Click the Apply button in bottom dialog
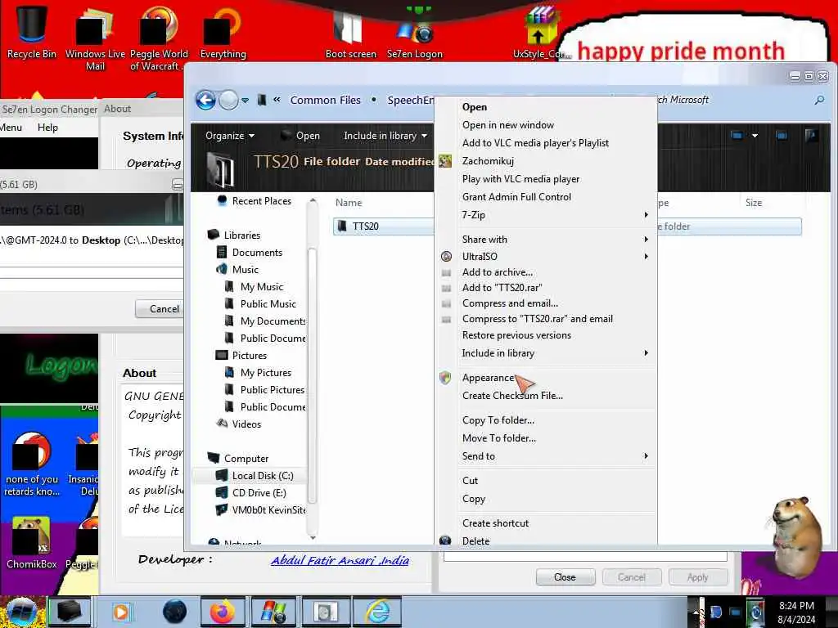 pos(697,577)
